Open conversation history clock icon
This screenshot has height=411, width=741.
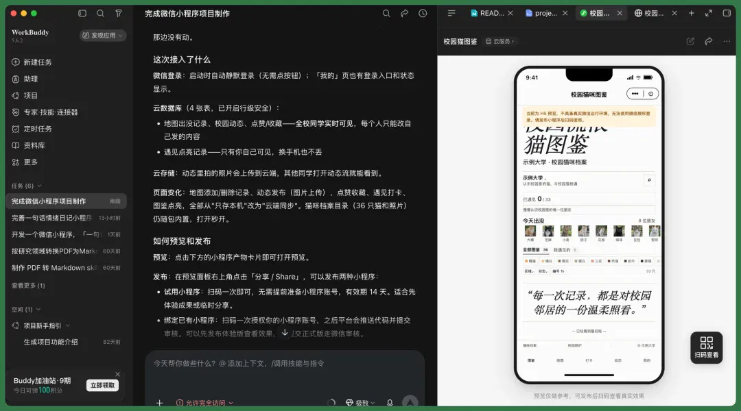point(423,13)
